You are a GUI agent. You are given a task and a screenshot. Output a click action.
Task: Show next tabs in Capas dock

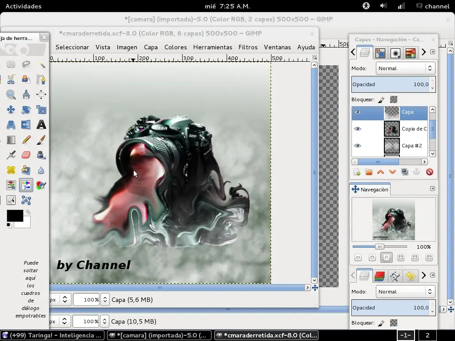pyautogui.click(x=424, y=52)
